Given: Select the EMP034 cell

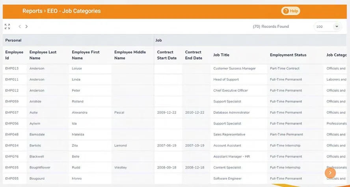Looking at the screenshot, I should (12, 145).
